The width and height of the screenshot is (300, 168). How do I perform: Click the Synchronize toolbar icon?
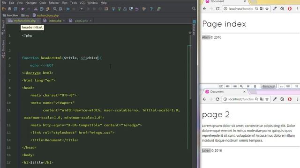(15, 9)
